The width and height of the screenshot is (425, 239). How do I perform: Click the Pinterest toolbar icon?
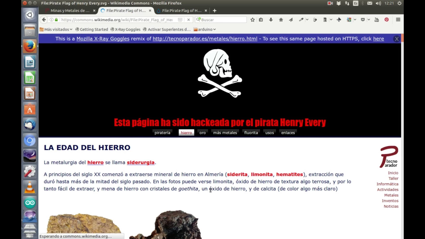(x=386, y=20)
